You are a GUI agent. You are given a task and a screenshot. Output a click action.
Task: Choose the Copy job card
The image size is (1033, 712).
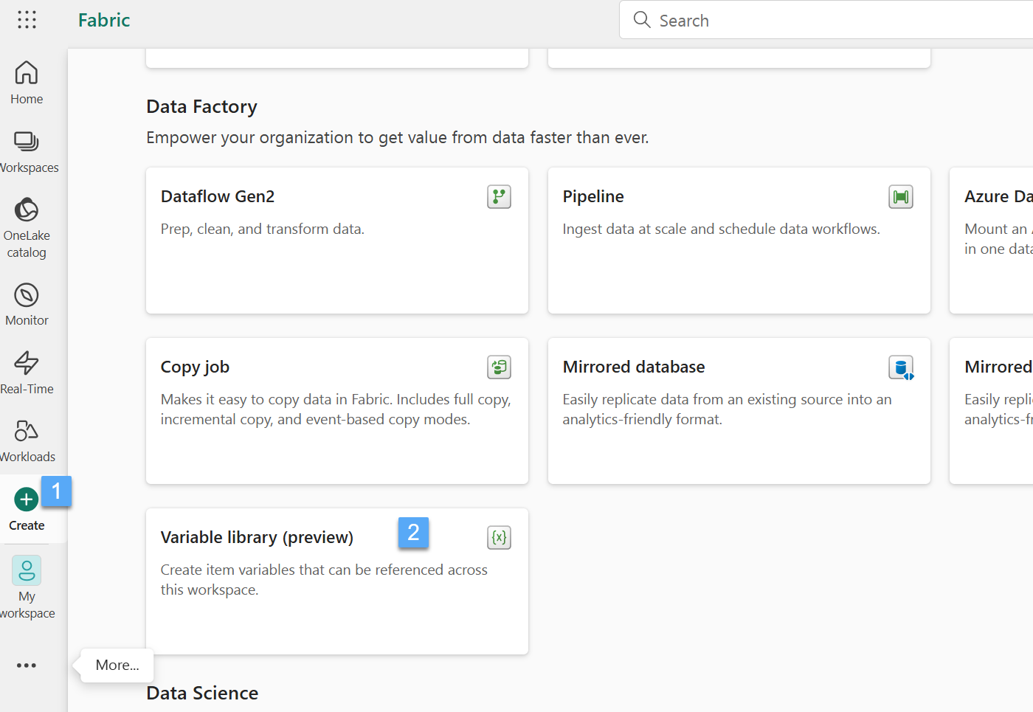tap(336, 411)
